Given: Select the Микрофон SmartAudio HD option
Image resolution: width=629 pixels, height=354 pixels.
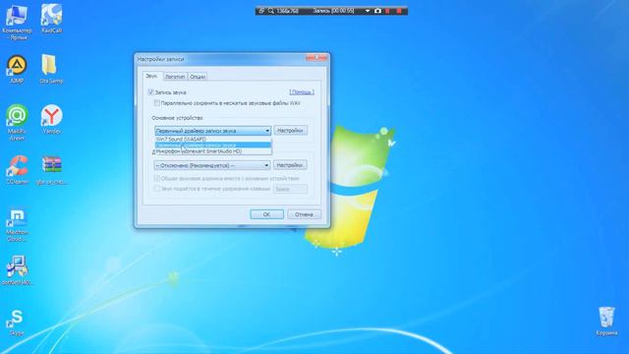Looking at the screenshot, I should [213, 151].
